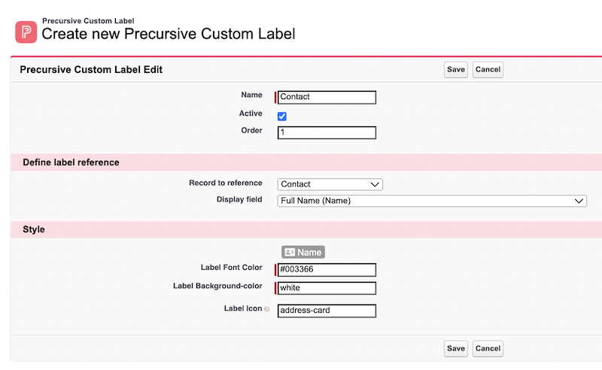The image size is (602, 370).
Task: Click the address-card Name label preview badge
Action: click(303, 252)
